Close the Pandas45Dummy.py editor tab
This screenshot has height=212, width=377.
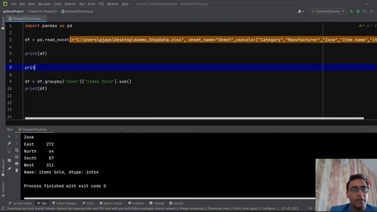pyautogui.click(x=44, y=18)
